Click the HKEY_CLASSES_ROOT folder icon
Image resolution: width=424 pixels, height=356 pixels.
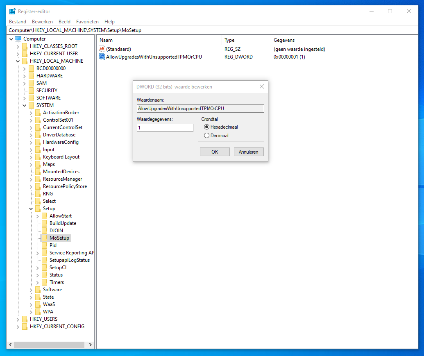[x=25, y=46]
